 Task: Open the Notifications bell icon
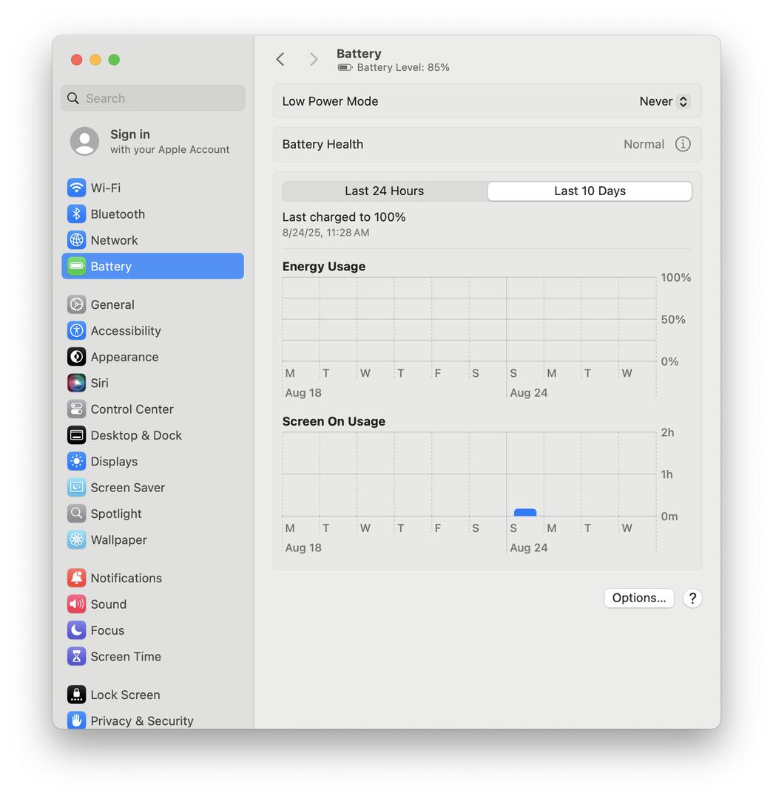(x=76, y=578)
